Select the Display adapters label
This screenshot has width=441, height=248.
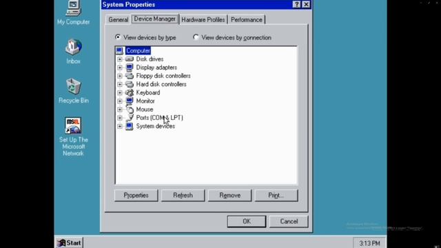(x=156, y=68)
